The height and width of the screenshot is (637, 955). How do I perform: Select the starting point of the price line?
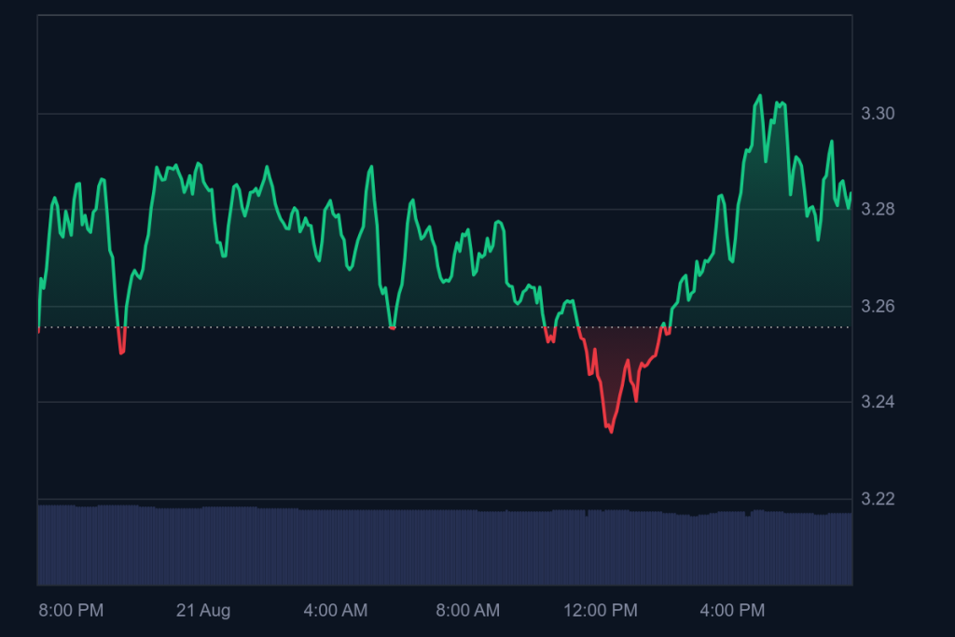coord(38,330)
